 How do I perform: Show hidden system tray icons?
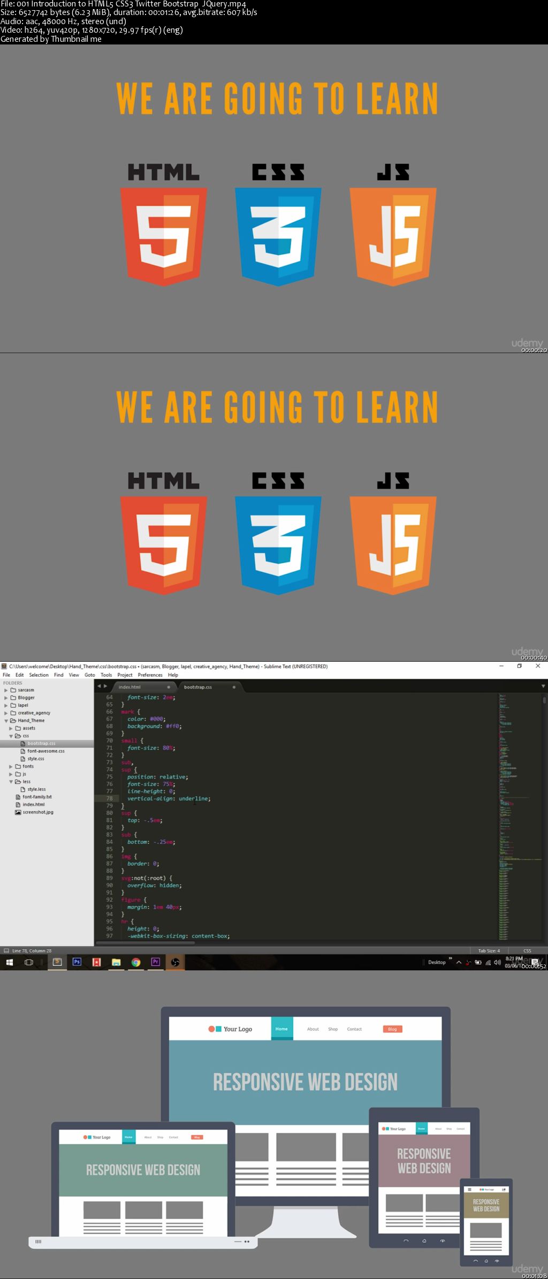(459, 962)
